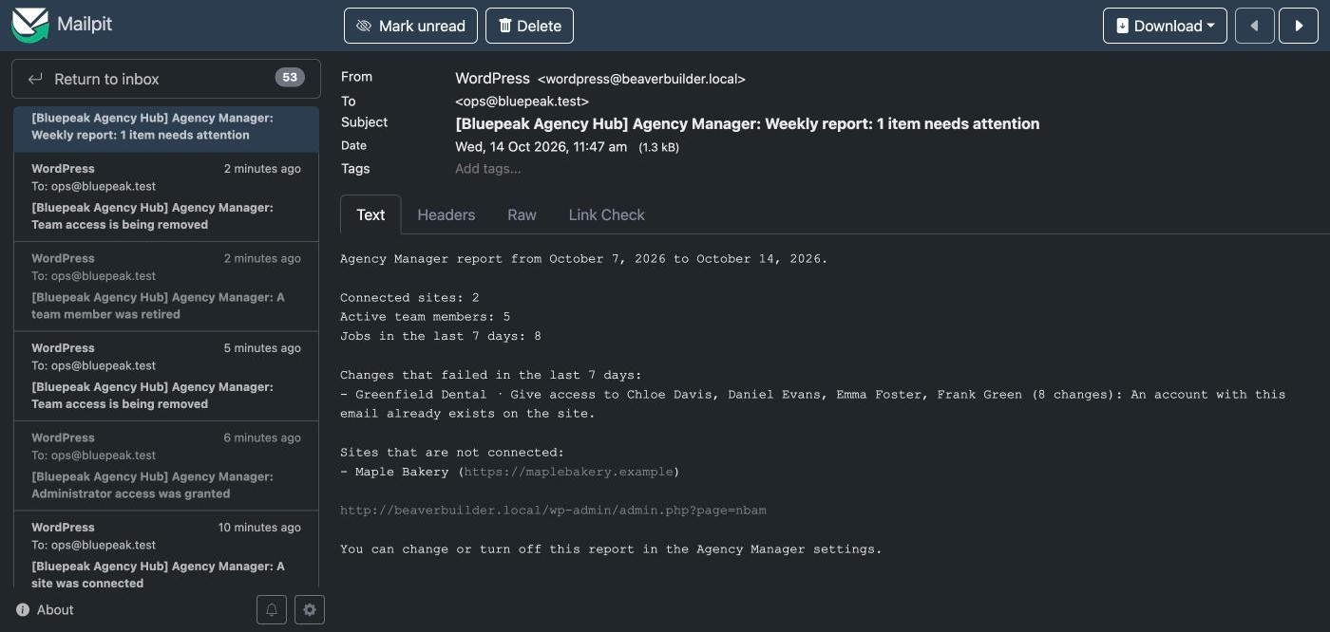1330x632 pixels.
Task: Return to inbox
Action: pos(166,79)
